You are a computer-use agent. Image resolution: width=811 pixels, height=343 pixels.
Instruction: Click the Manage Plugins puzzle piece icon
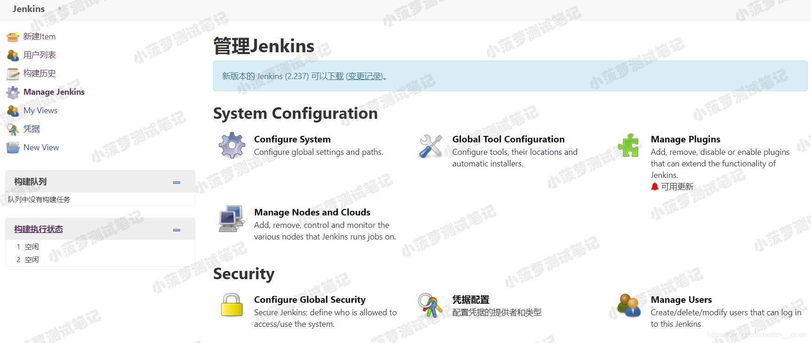coord(628,145)
